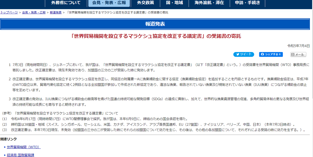Click note (1) starting 令和4年6月17日
313x157 pixels.
point(95,119)
